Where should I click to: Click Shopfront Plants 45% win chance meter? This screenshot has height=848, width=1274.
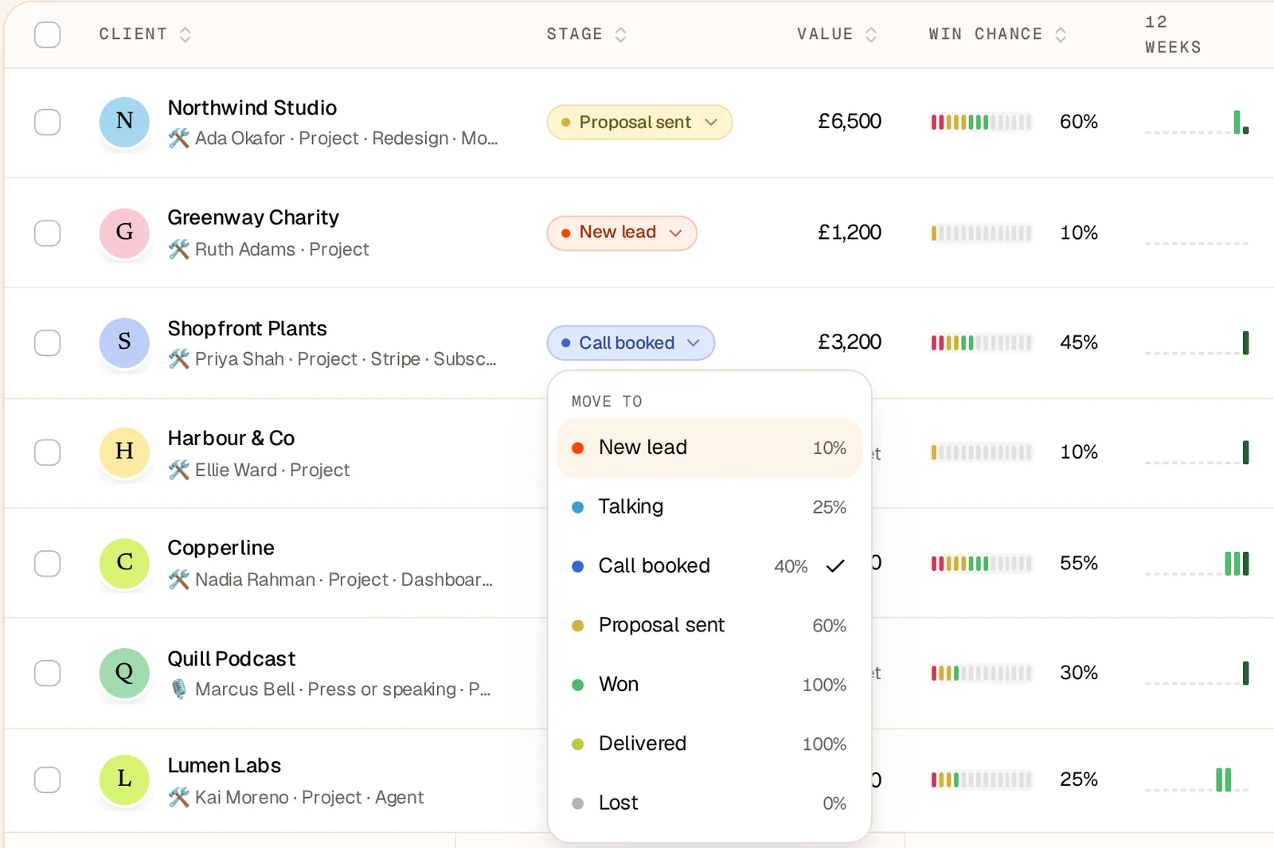tap(982, 343)
